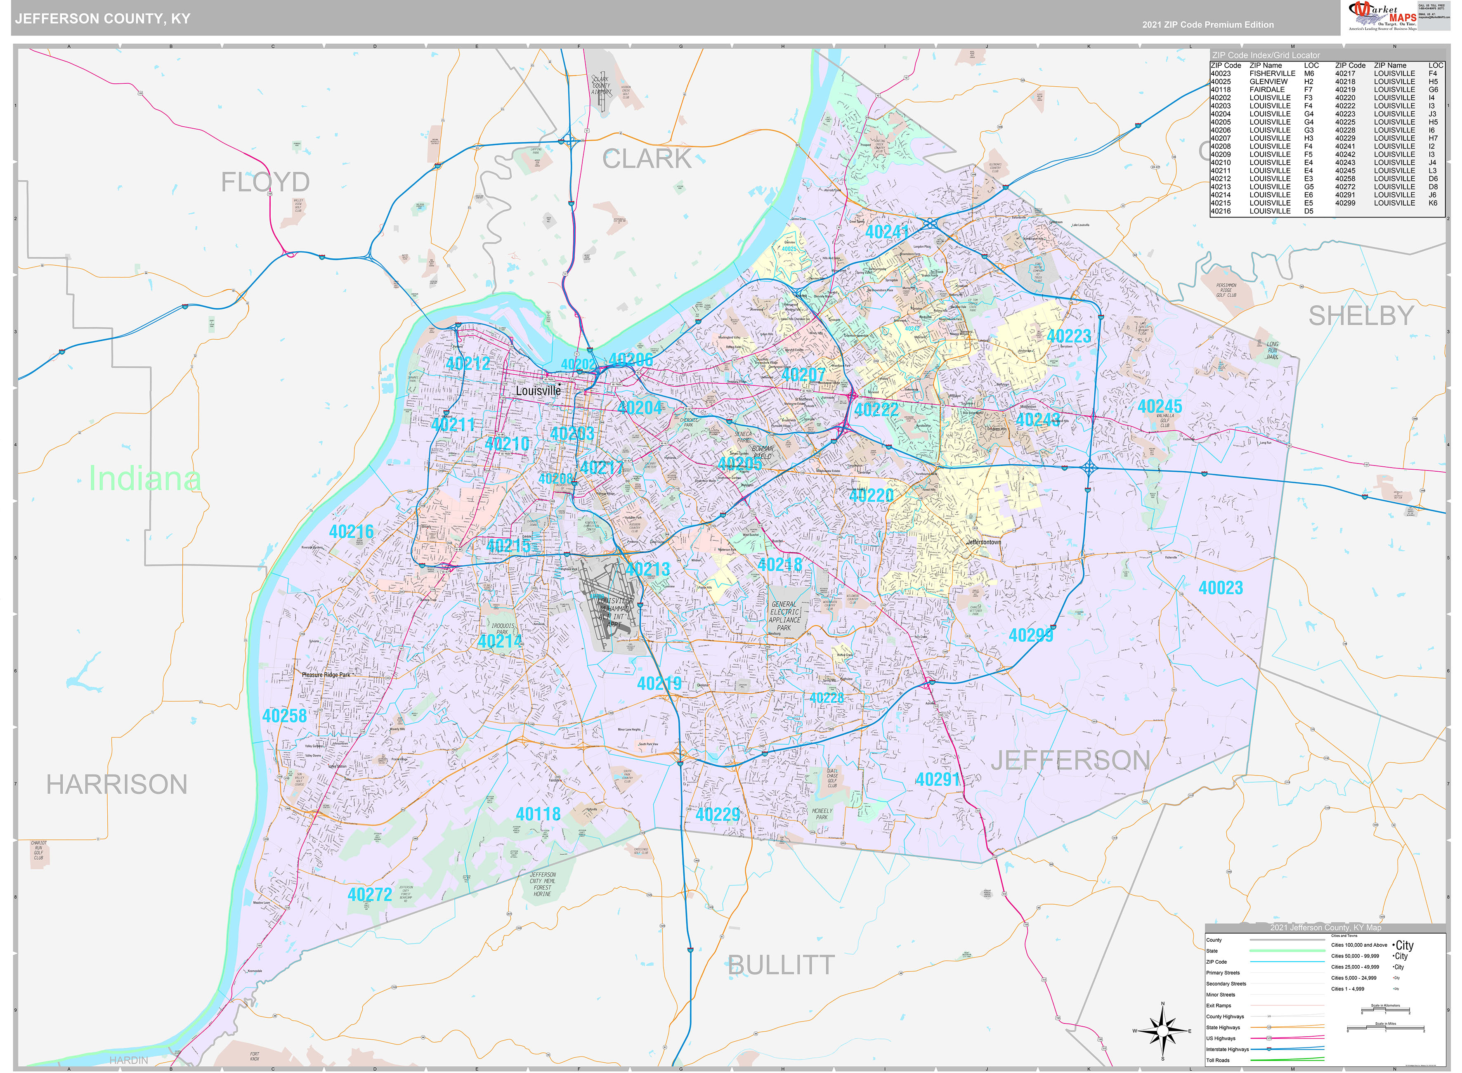Click the 40220 ZIP label on the map
Image resolution: width=1462 pixels, height=1073 pixels.
(872, 496)
